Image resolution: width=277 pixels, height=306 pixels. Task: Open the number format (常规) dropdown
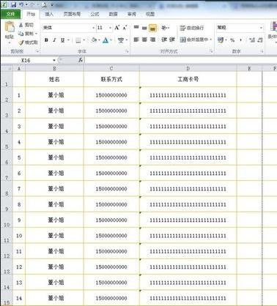261,28
